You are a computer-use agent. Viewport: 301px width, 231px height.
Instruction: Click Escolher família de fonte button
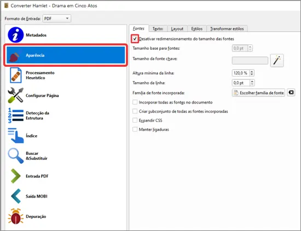pyautogui.click(x=258, y=93)
